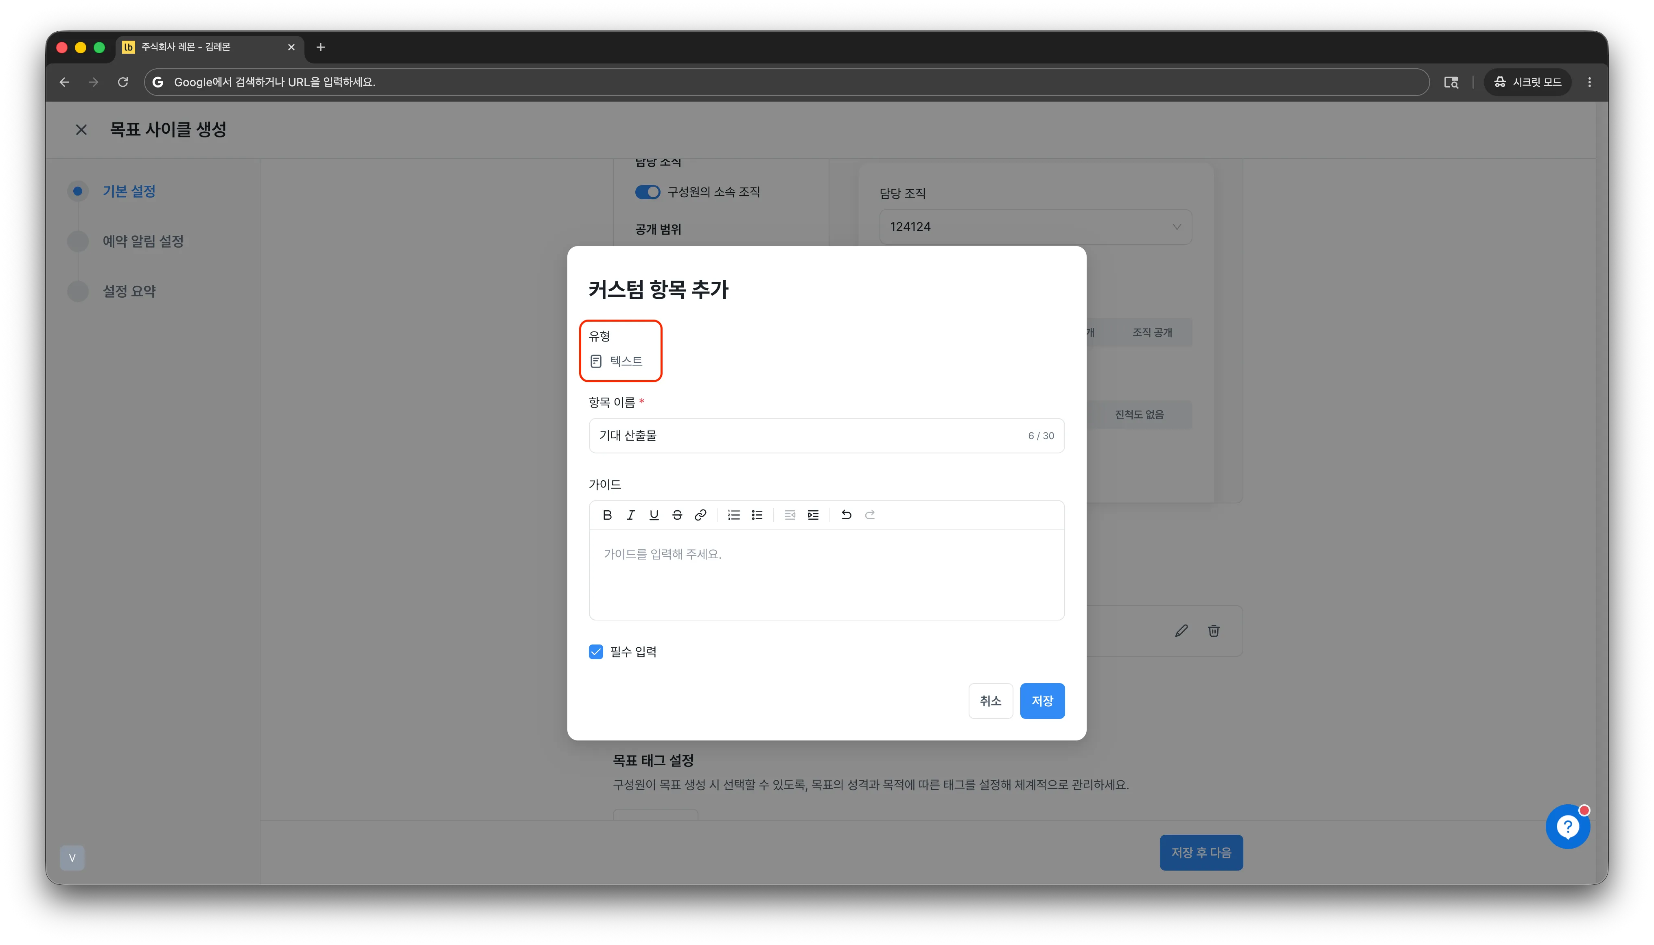The width and height of the screenshot is (1654, 945).
Task: Expand the 담당 조직 124124 dropdown
Action: pyautogui.click(x=1035, y=226)
